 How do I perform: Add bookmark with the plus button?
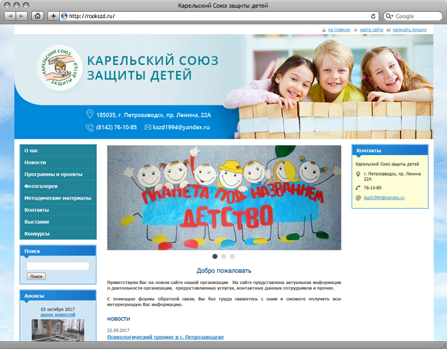click(x=53, y=16)
